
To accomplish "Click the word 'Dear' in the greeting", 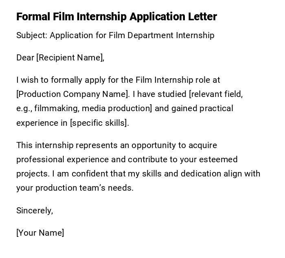I will click(25, 58).
